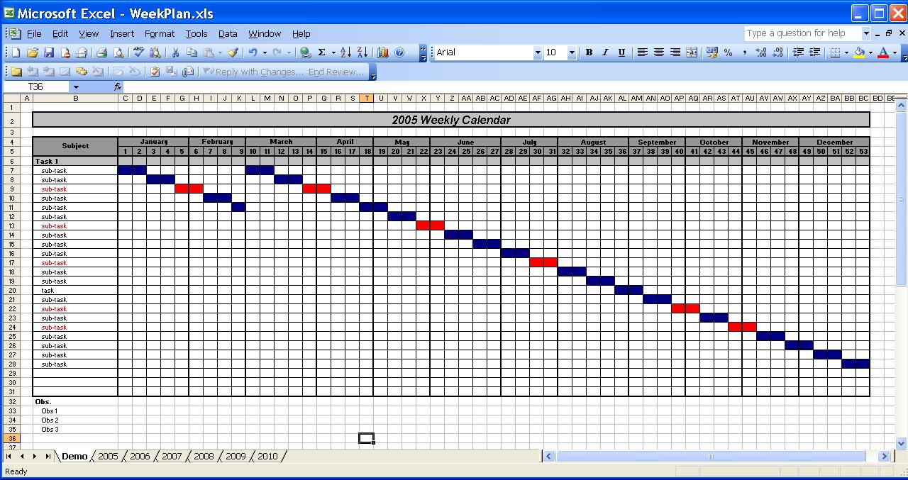
Task: Toggle Italic formatting
Action: pos(605,52)
